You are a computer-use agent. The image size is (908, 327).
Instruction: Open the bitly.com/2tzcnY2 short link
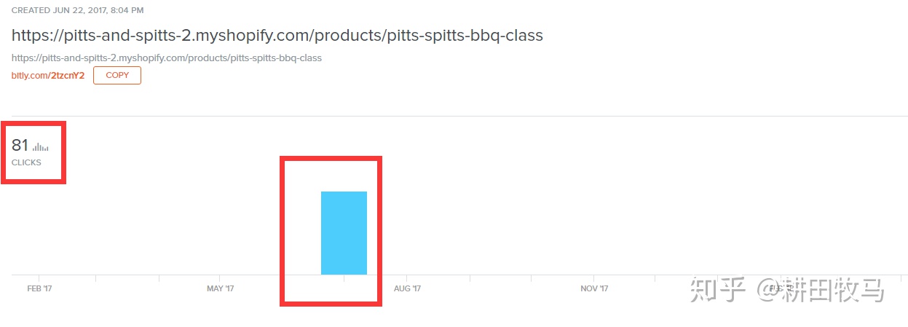tap(48, 76)
